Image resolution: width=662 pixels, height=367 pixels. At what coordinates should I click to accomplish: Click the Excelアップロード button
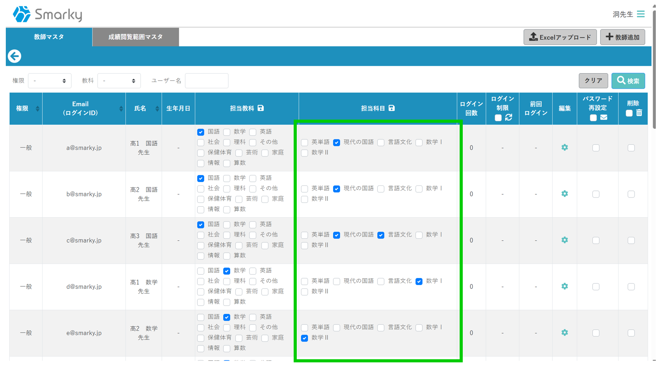pos(559,37)
